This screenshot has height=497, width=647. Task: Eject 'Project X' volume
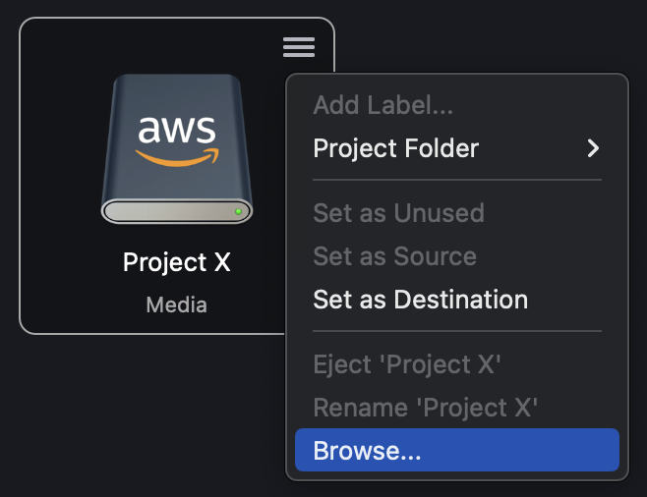[x=407, y=364]
